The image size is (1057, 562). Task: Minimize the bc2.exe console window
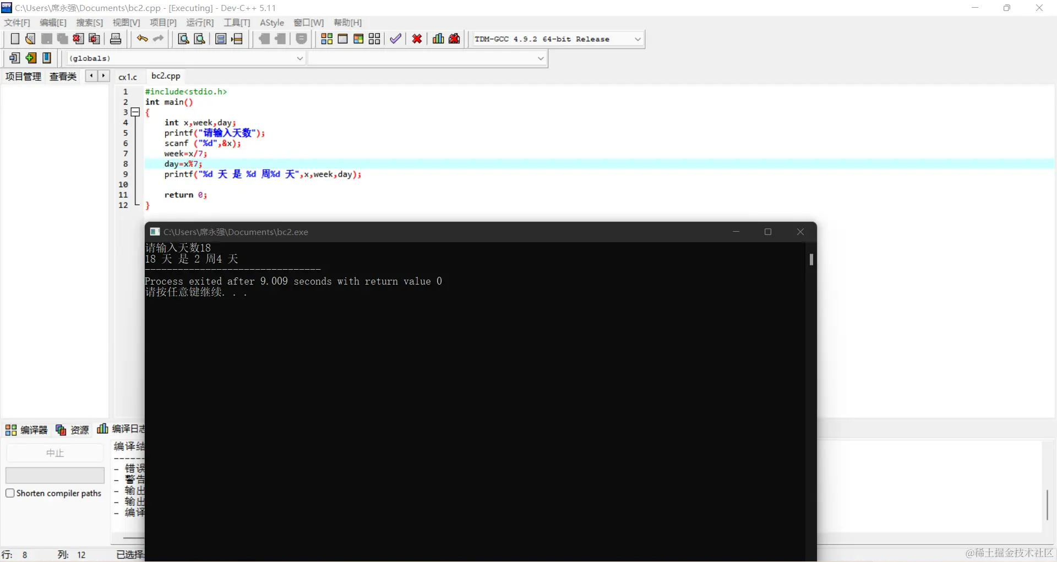pyautogui.click(x=736, y=232)
